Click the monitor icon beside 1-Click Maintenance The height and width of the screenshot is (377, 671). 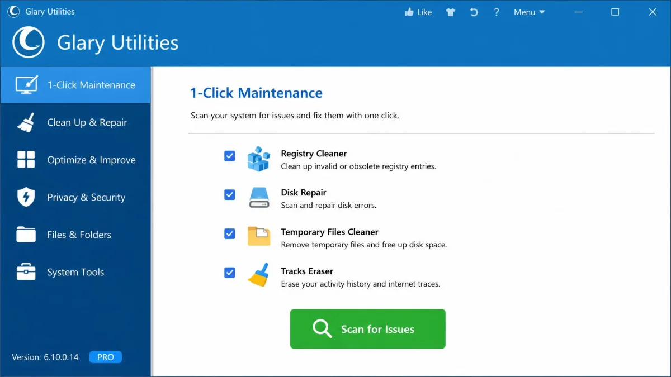pos(26,84)
